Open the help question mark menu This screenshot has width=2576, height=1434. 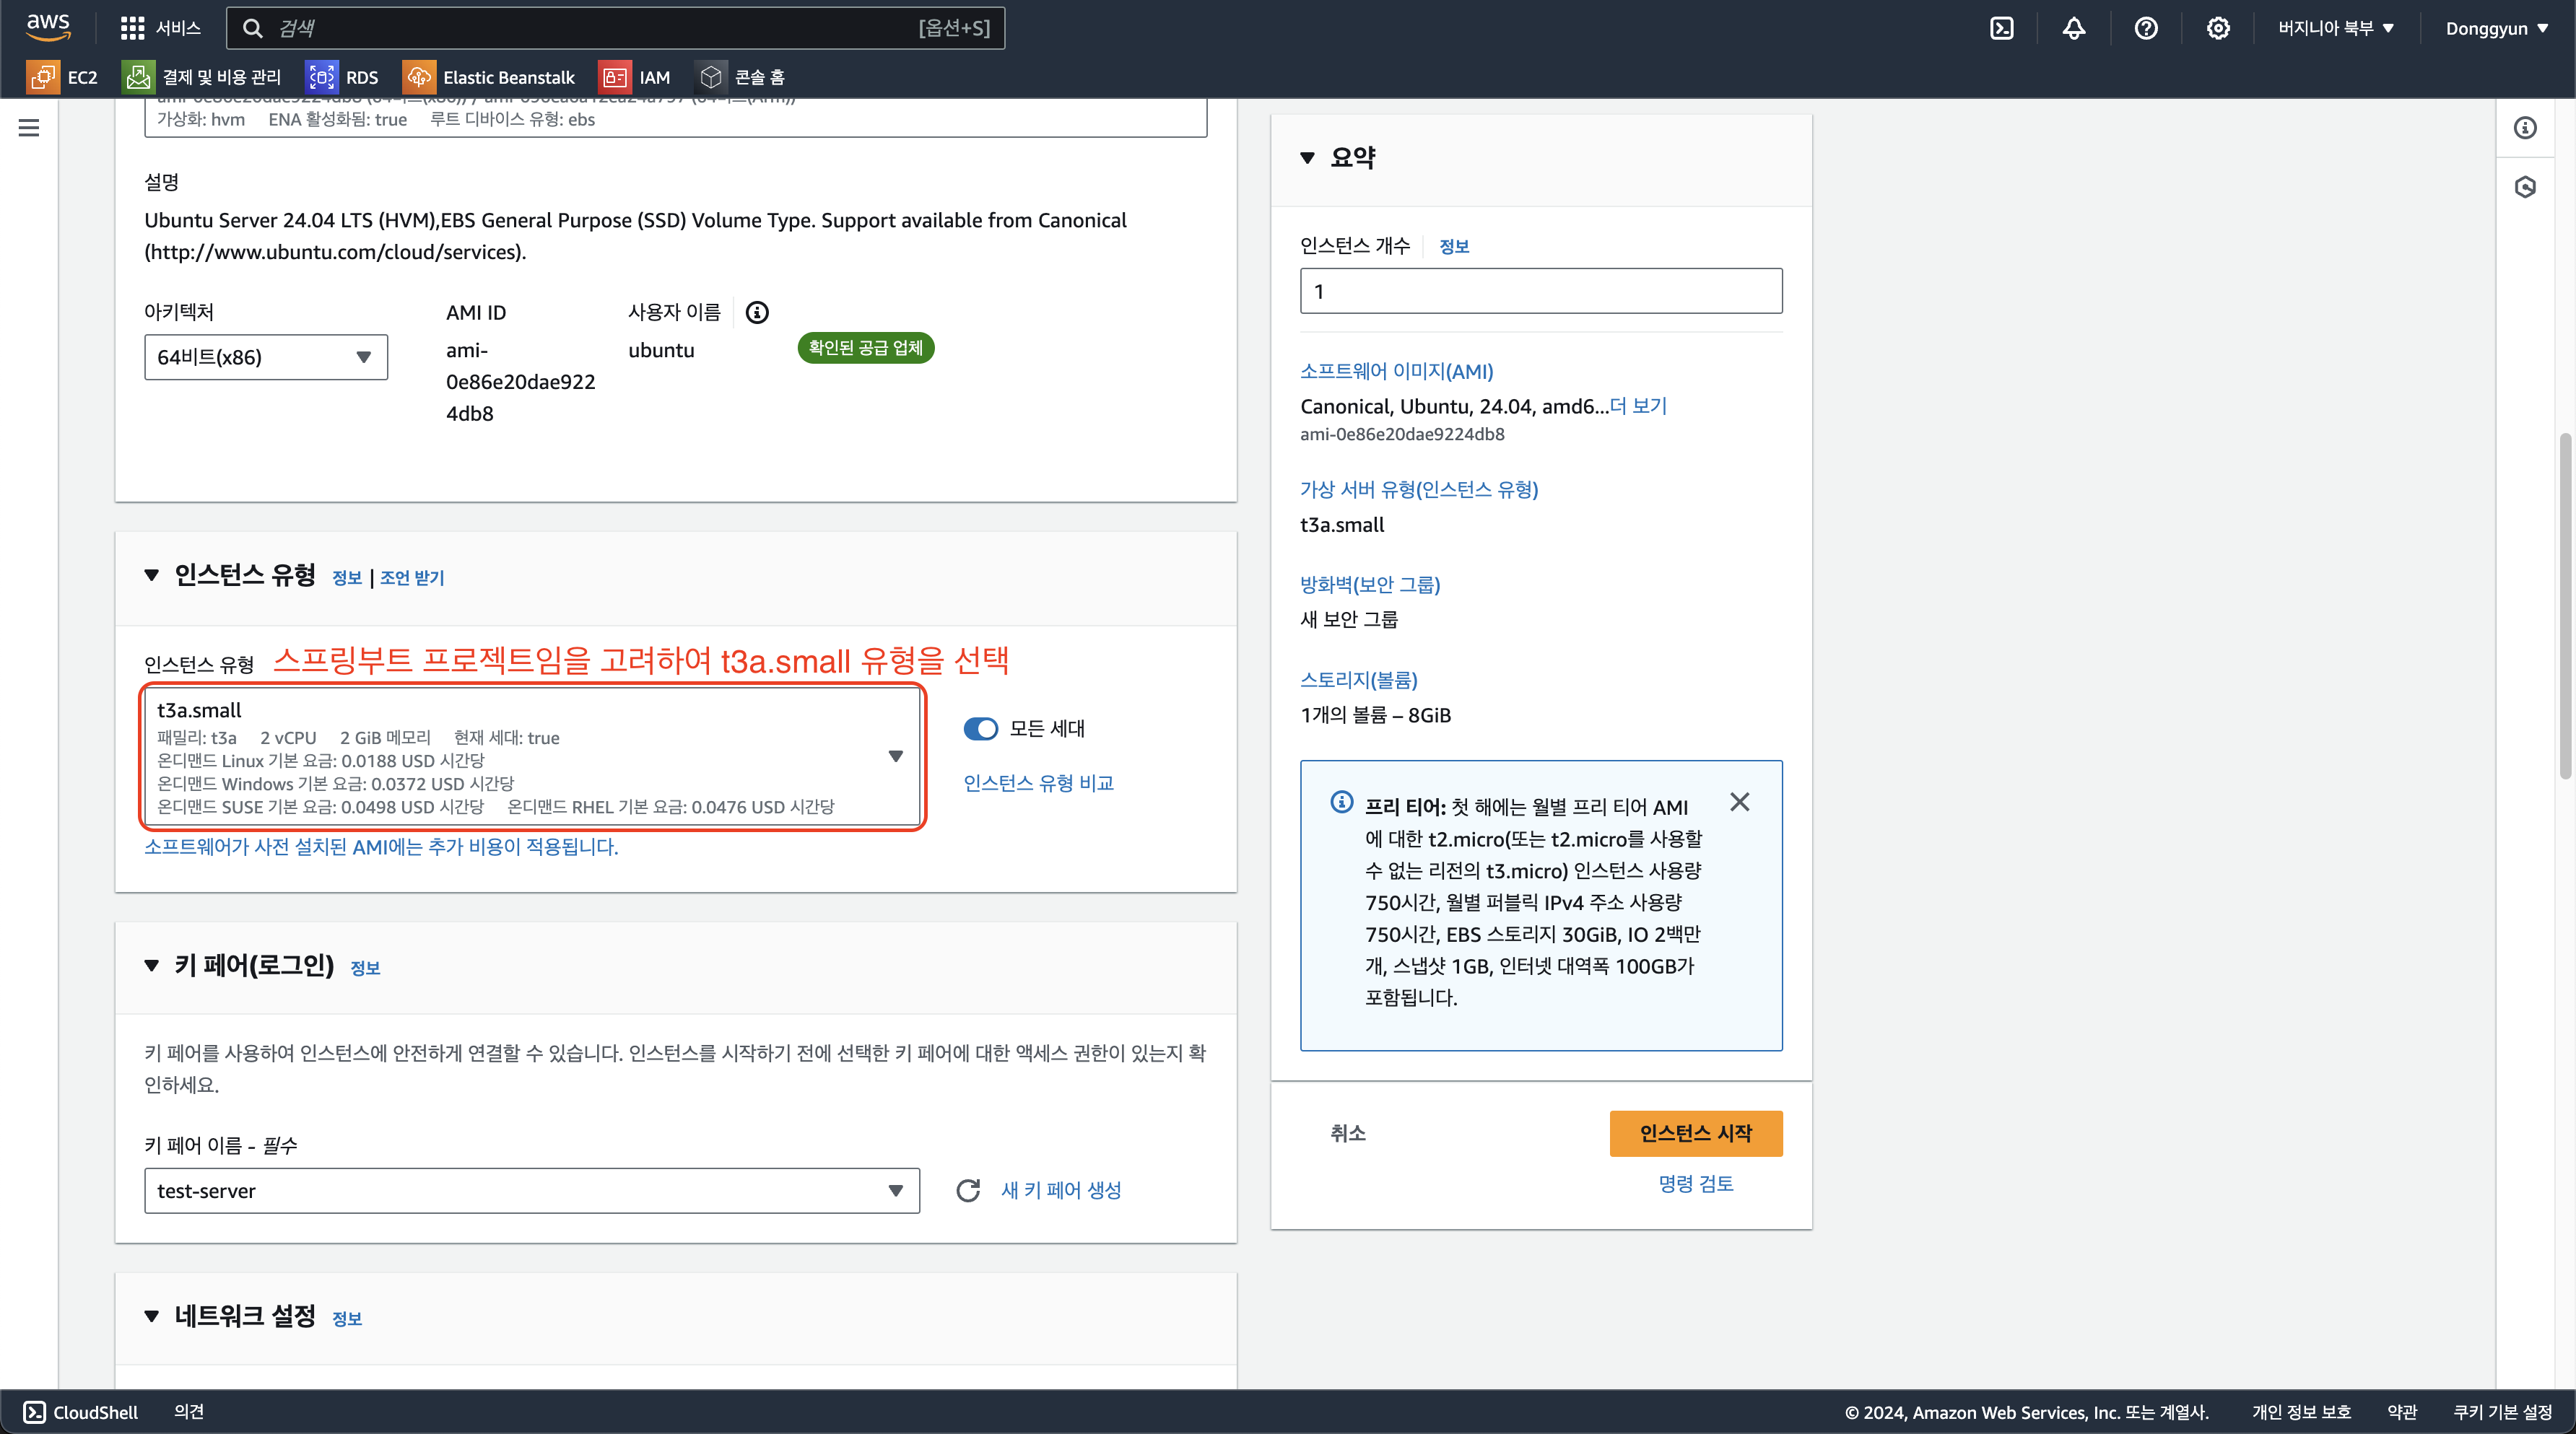(x=2145, y=28)
